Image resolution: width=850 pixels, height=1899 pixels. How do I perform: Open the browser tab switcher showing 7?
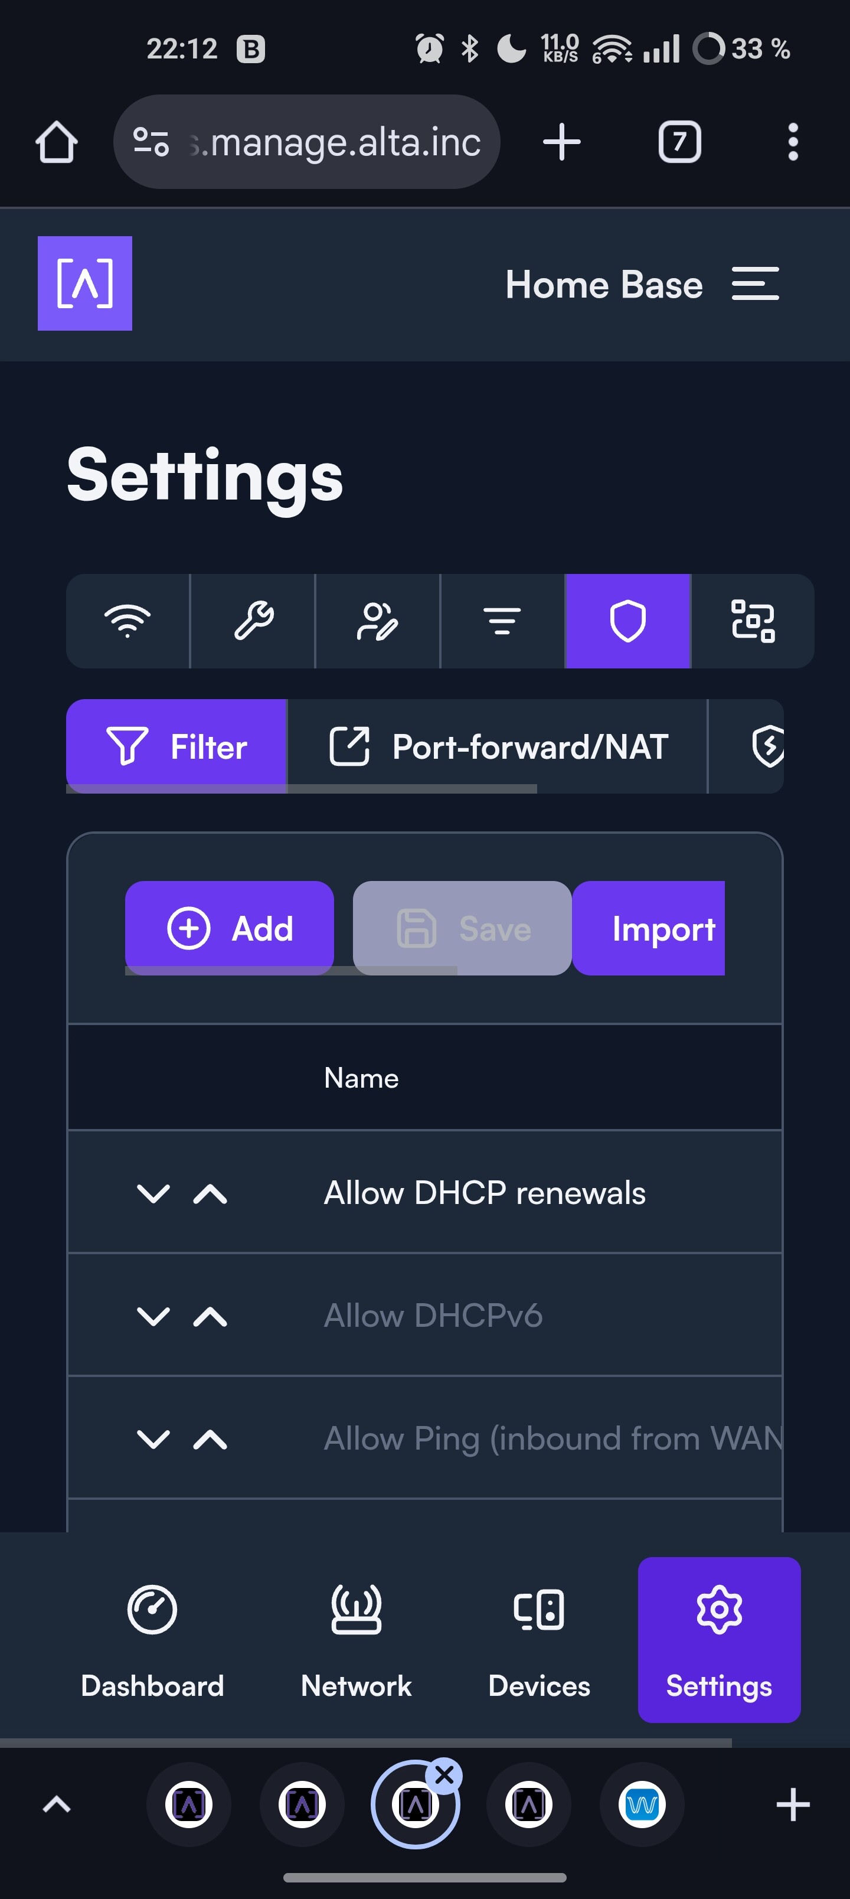[x=679, y=142]
